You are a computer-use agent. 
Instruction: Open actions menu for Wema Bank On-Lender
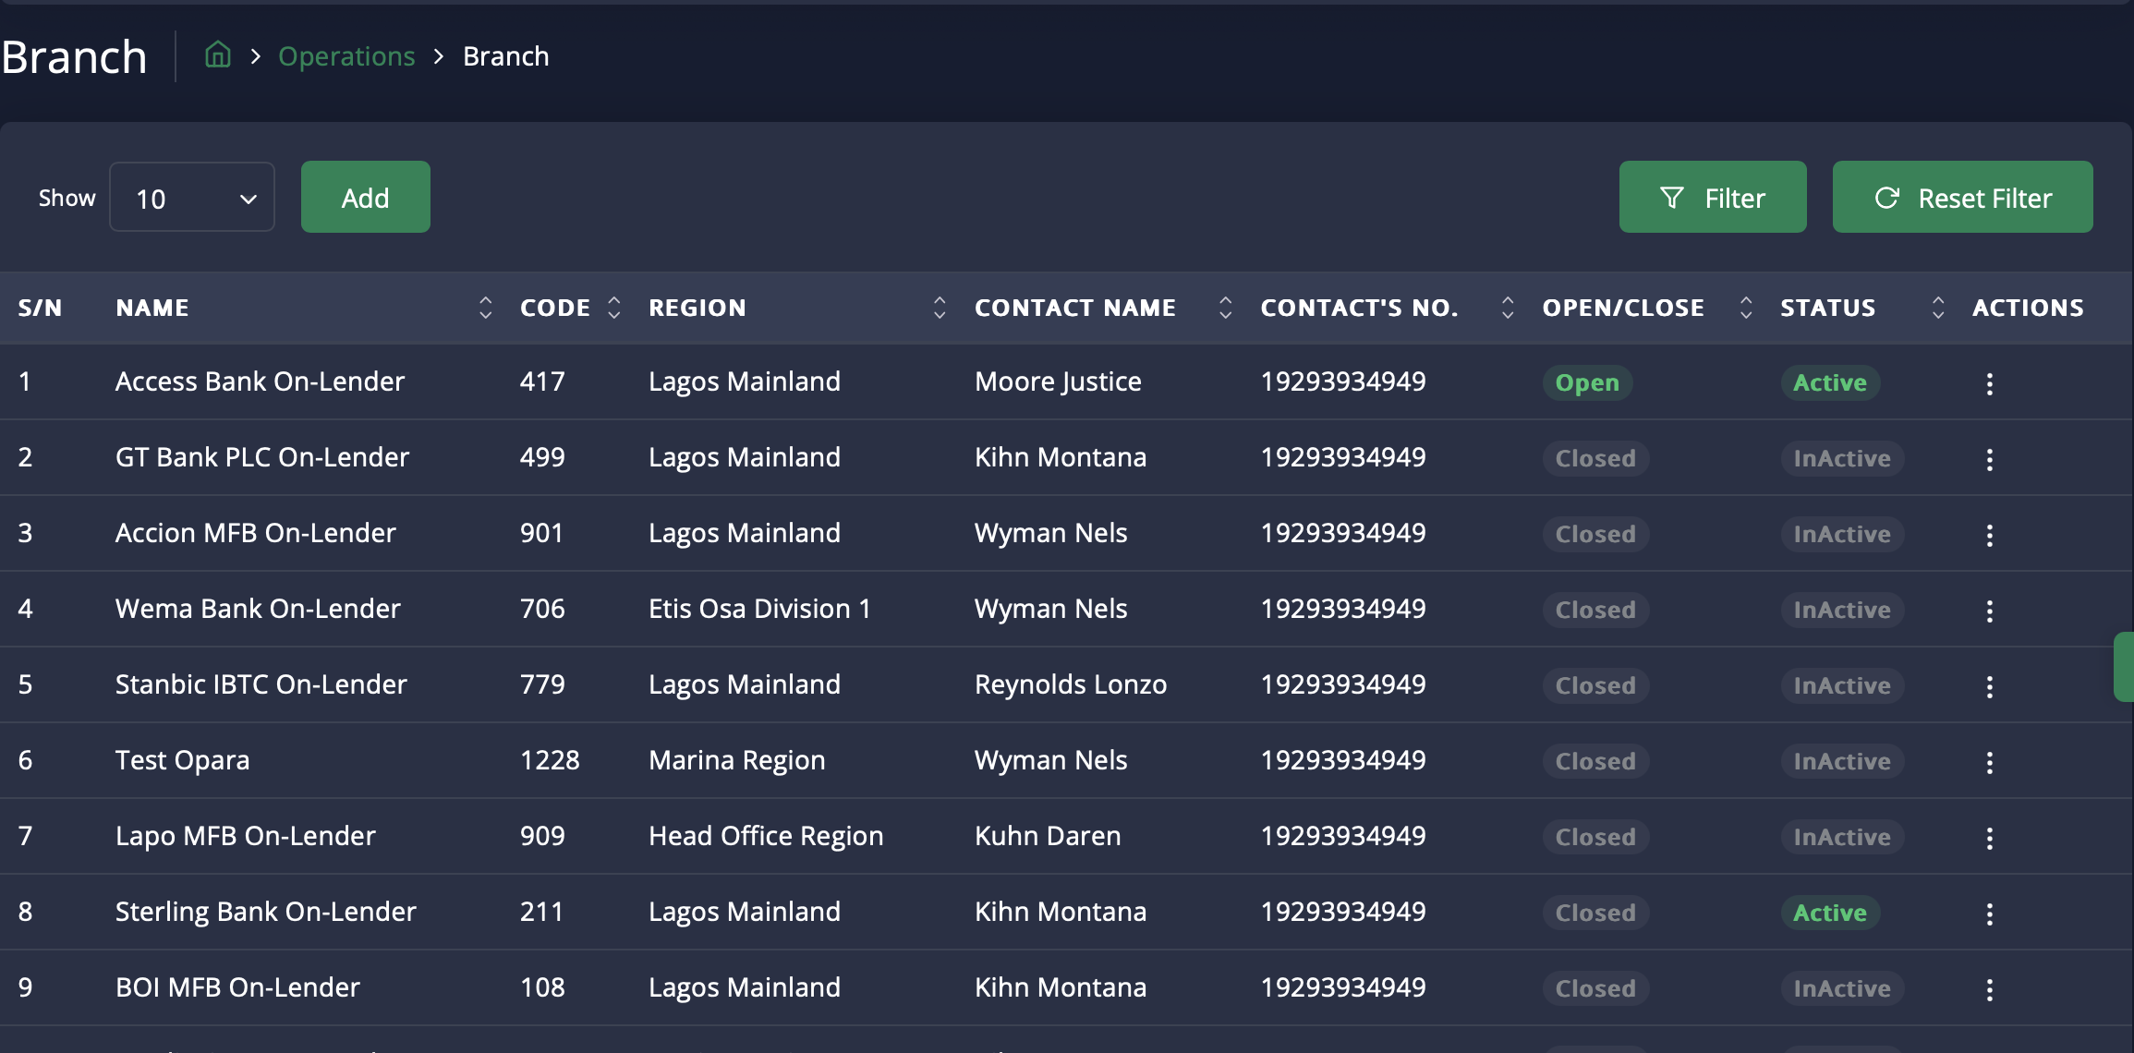tap(1989, 611)
